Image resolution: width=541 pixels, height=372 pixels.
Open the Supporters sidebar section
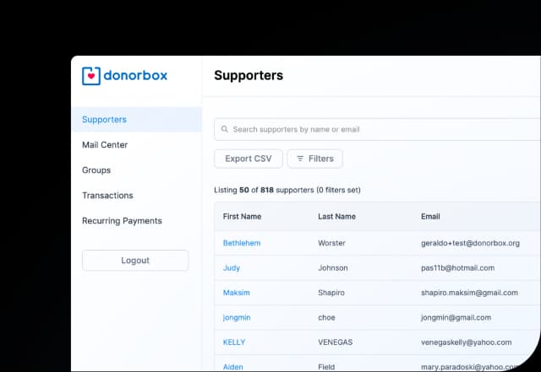tap(104, 120)
